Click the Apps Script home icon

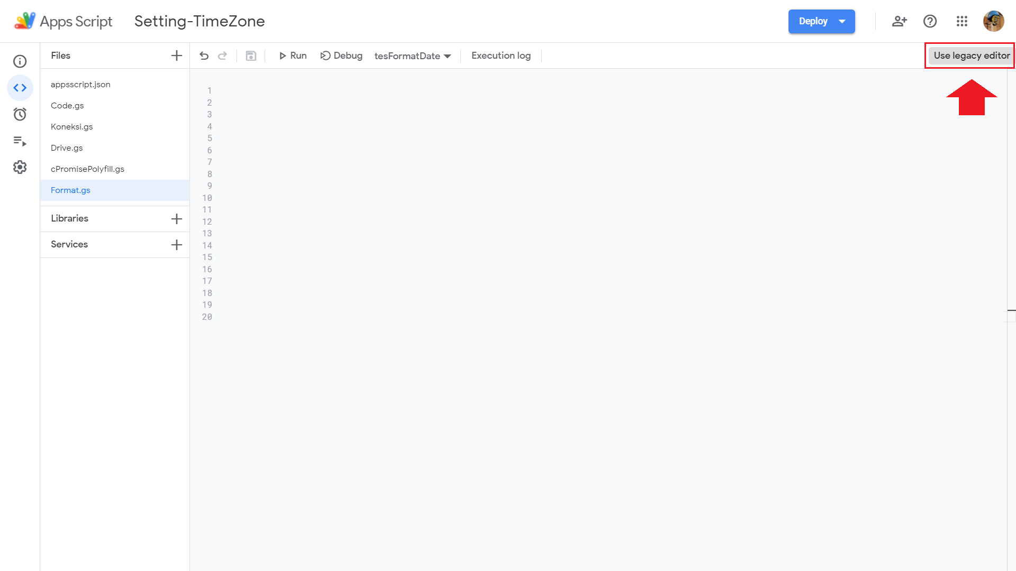click(24, 21)
